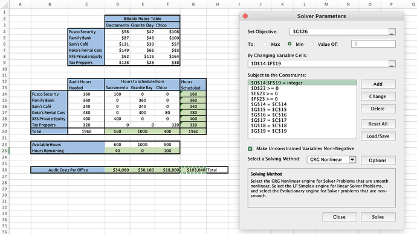Screen dimensions: 417x234
Task: Click the Close button in Solver dialog
Action: point(340,217)
